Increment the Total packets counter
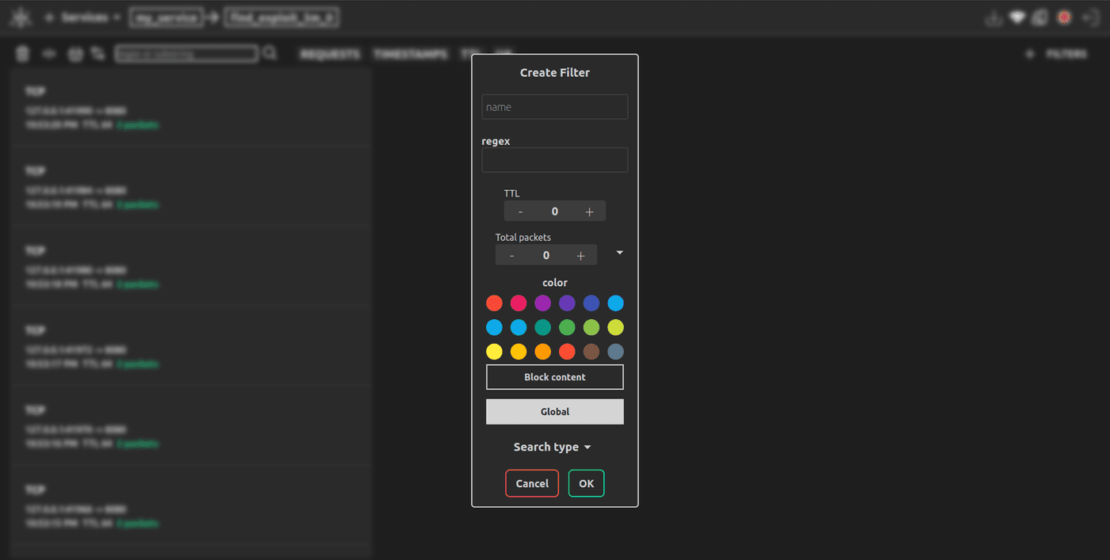This screenshot has height=560, width=1110. pos(580,255)
